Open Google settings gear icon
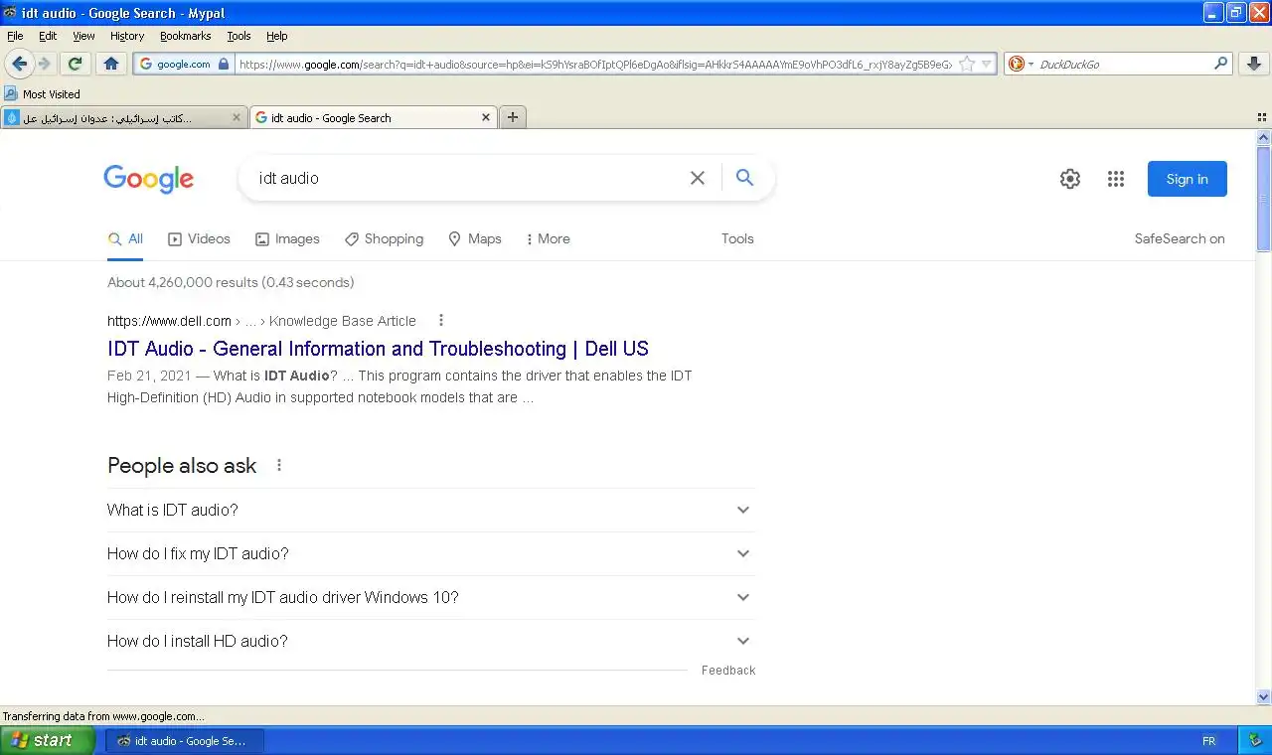 (x=1070, y=179)
